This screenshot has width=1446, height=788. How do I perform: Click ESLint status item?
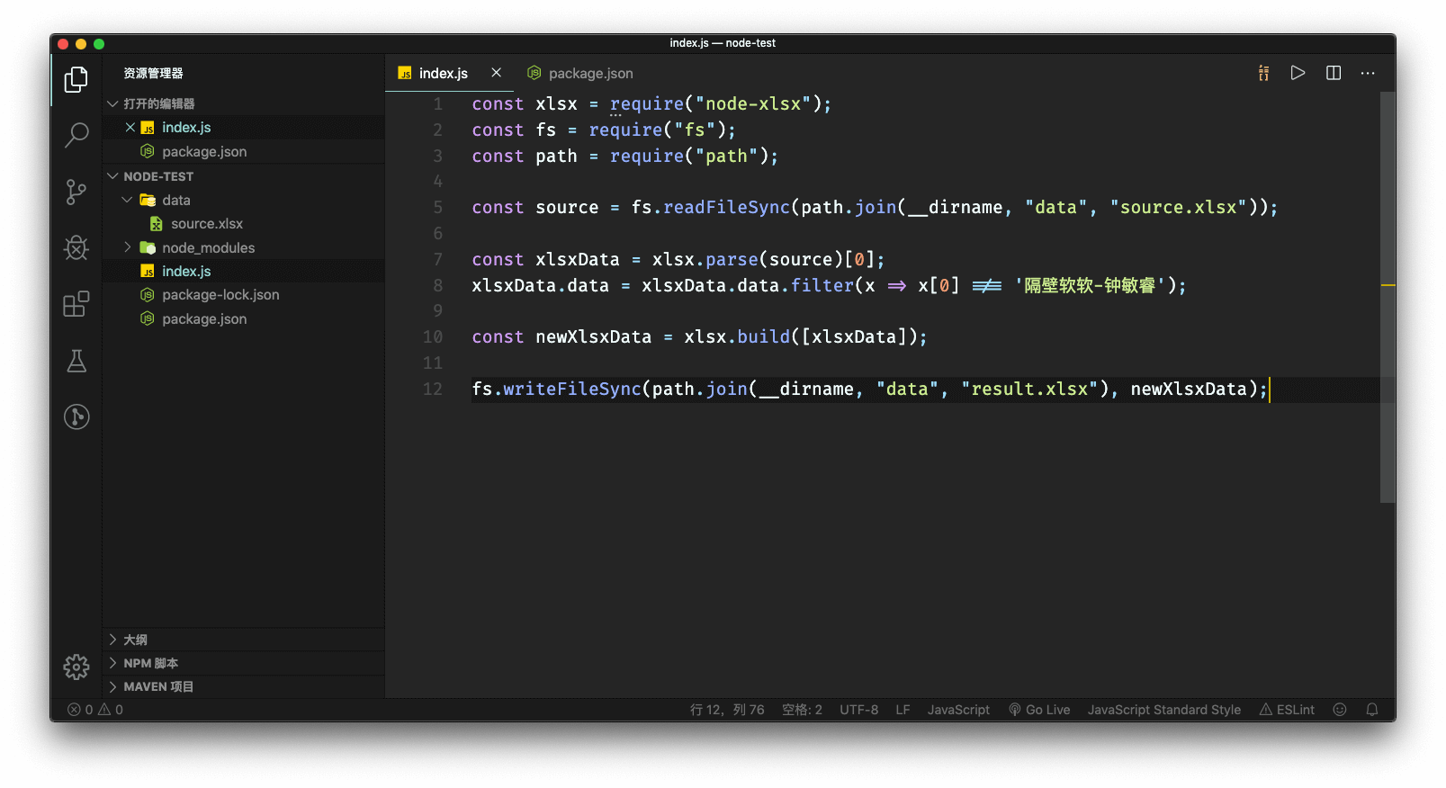tap(1287, 710)
